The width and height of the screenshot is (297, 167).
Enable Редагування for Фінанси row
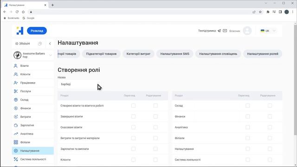tap(270, 116)
